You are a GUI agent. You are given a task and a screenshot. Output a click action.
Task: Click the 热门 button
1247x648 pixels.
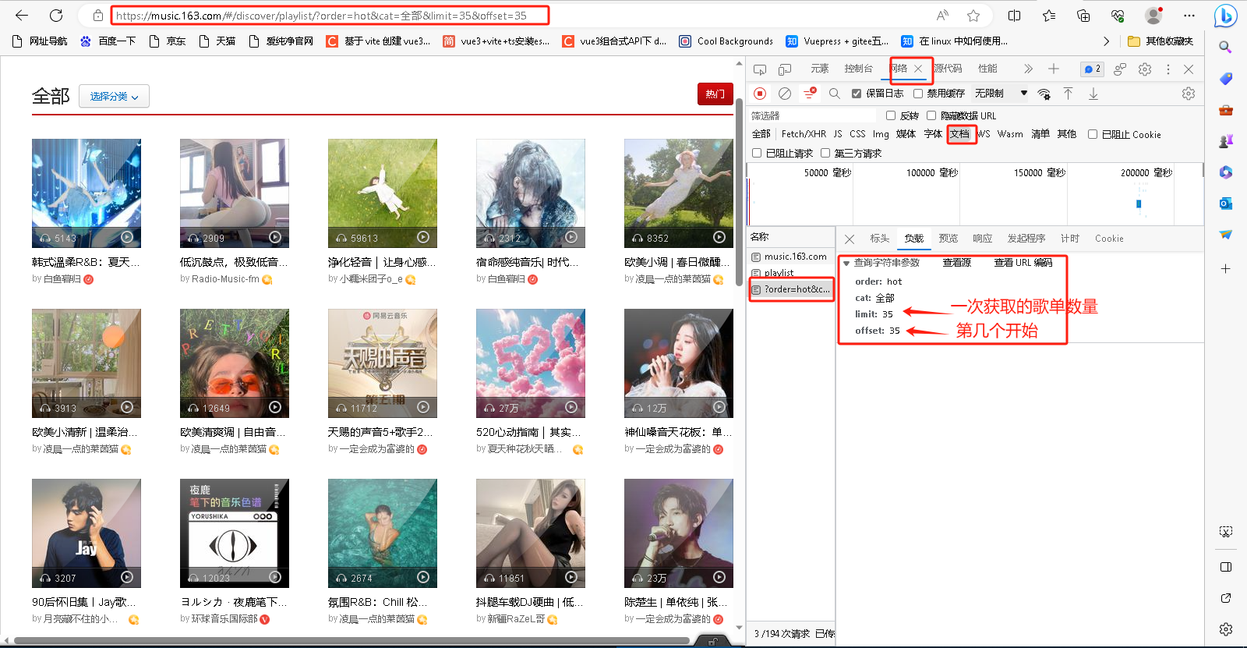click(x=715, y=94)
